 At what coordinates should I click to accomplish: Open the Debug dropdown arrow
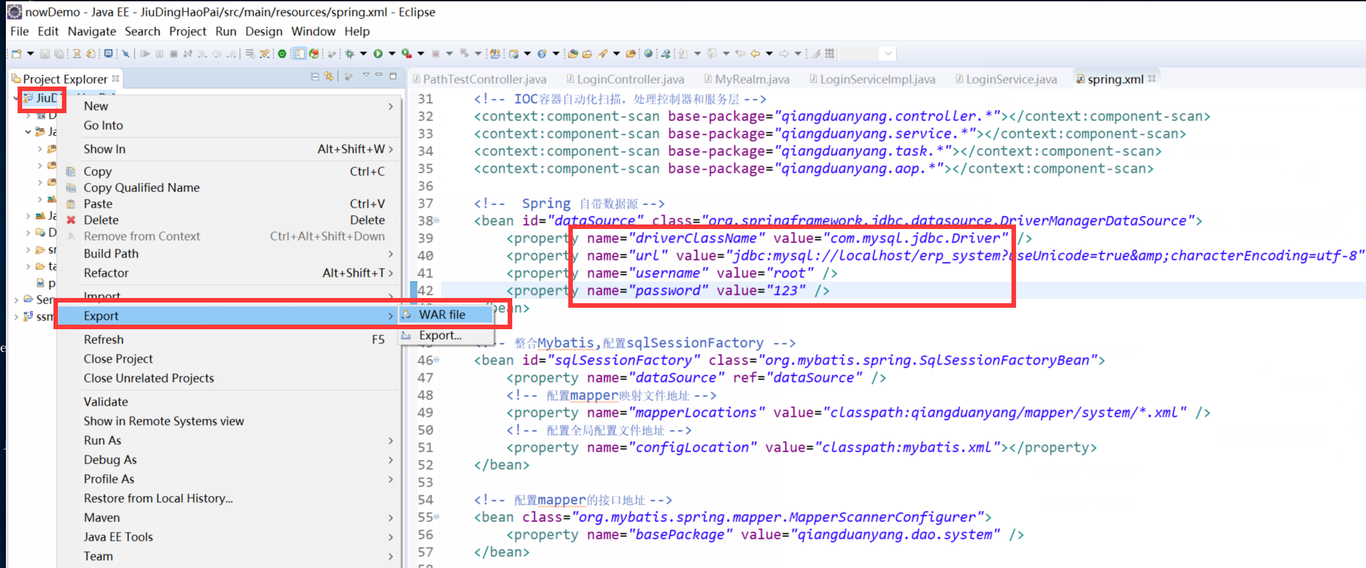click(364, 53)
